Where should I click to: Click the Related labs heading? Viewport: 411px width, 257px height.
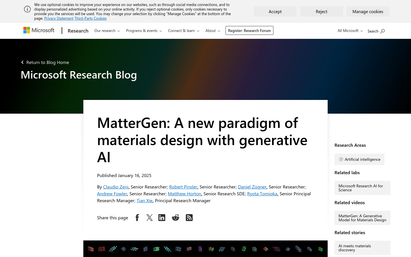point(347,172)
